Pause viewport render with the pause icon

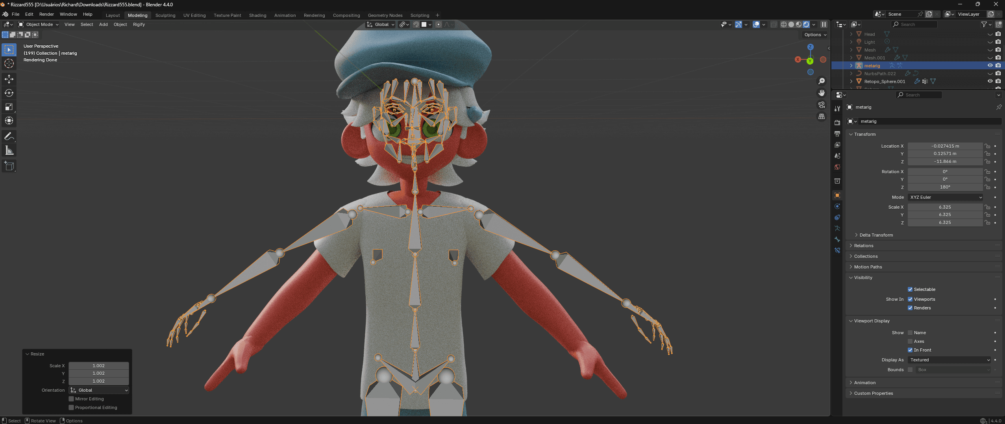(x=824, y=24)
